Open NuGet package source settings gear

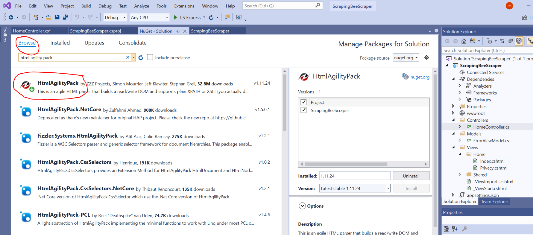[427, 57]
